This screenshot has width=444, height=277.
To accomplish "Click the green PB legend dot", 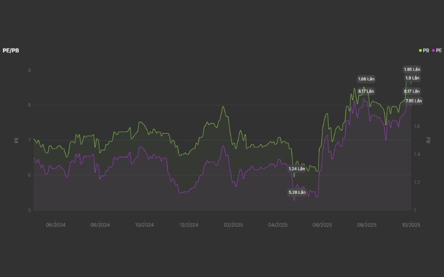I will coord(420,50).
